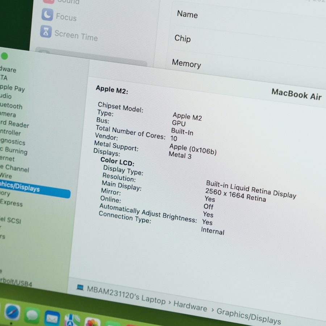This screenshot has width=326, height=326.
Task: Select Ethernet in the hardware sidebar
Action: [x=7, y=158]
